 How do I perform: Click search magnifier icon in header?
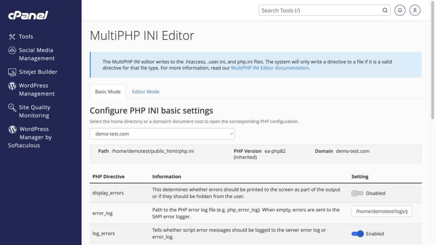coord(385,10)
